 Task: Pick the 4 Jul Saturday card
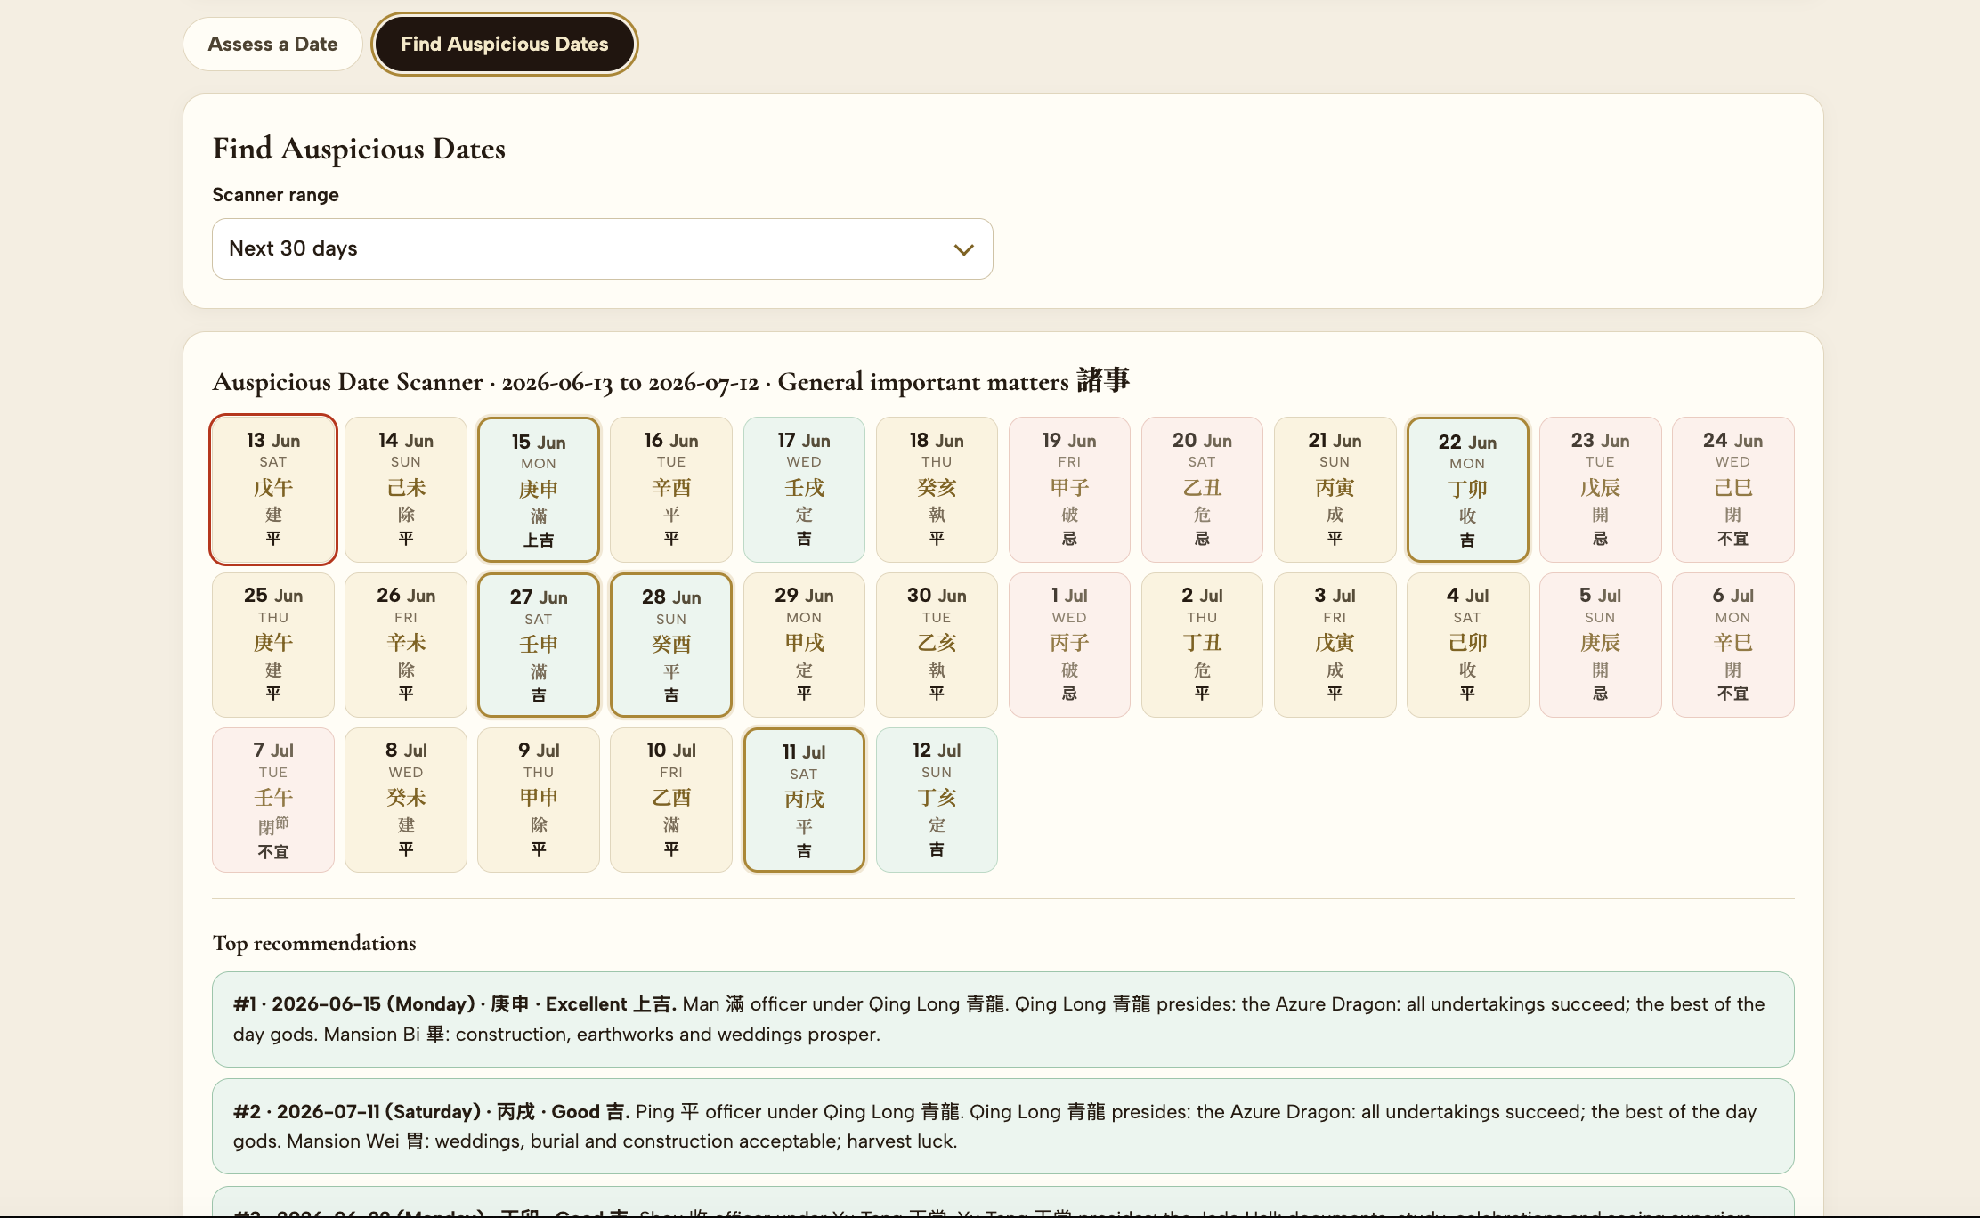point(1467,645)
